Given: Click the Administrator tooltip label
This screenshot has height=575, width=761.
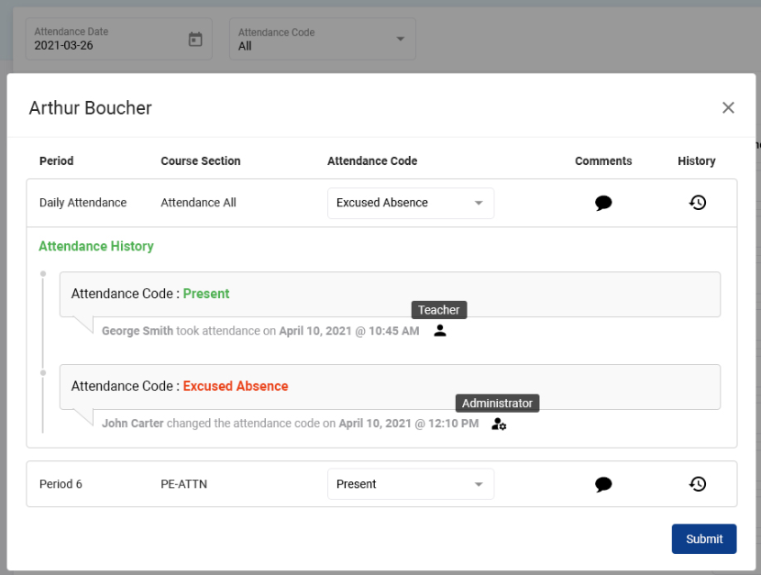Looking at the screenshot, I should [497, 404].
